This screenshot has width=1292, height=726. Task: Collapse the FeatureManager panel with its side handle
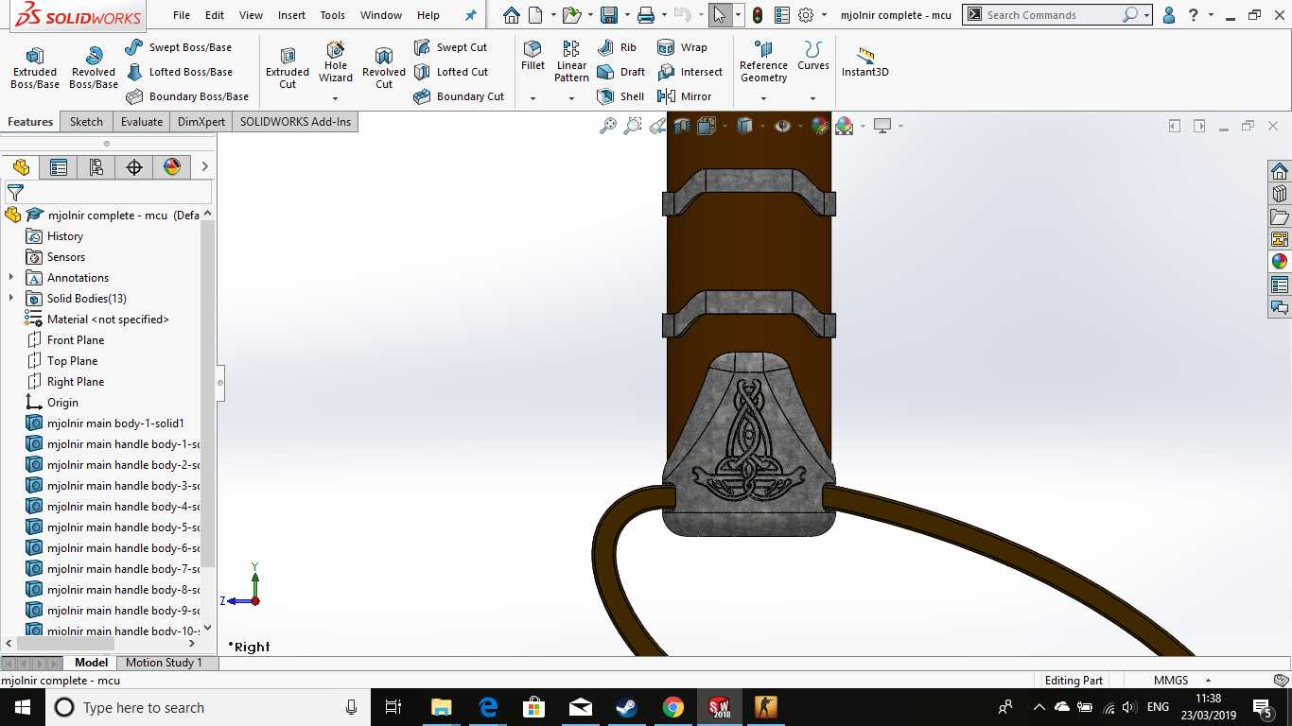tap(220, 383)
